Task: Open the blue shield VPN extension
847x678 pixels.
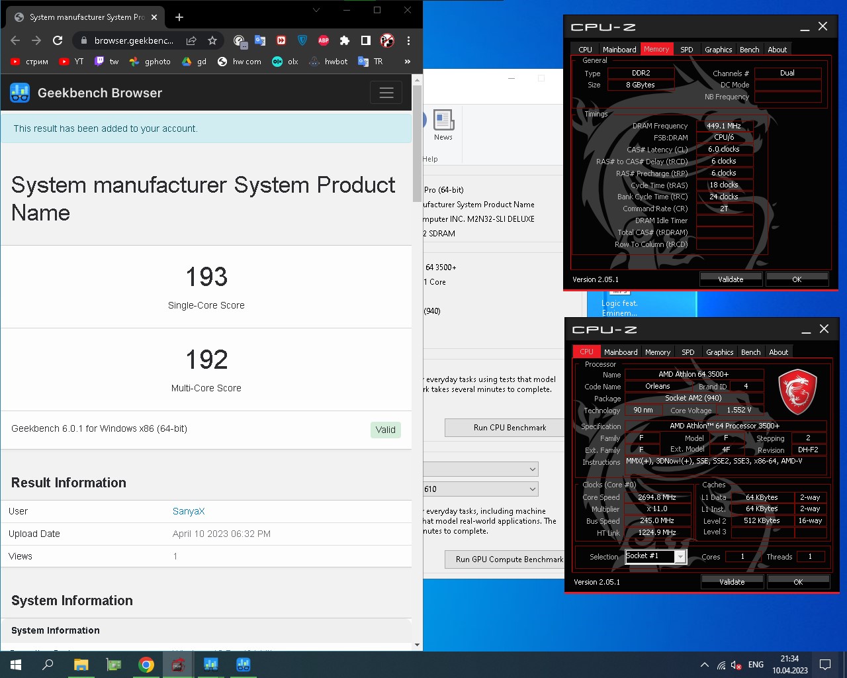Action: point(302,40)
